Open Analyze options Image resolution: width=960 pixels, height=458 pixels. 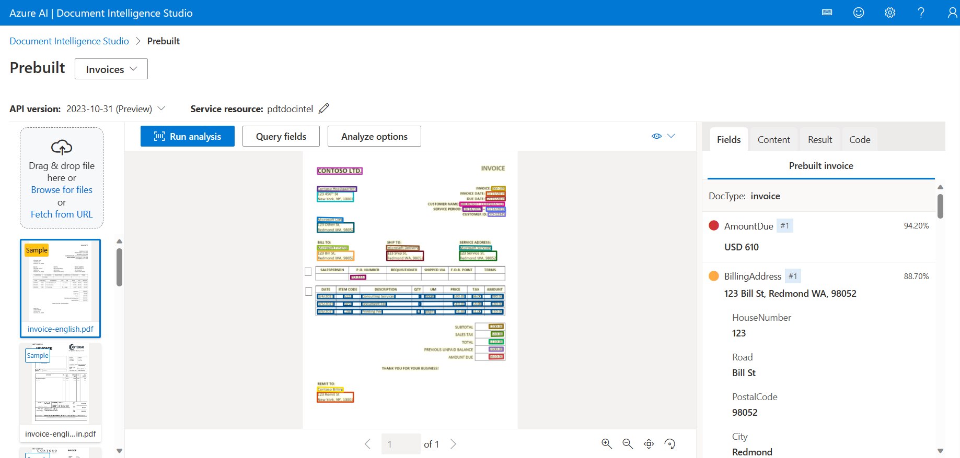(374, 136)
